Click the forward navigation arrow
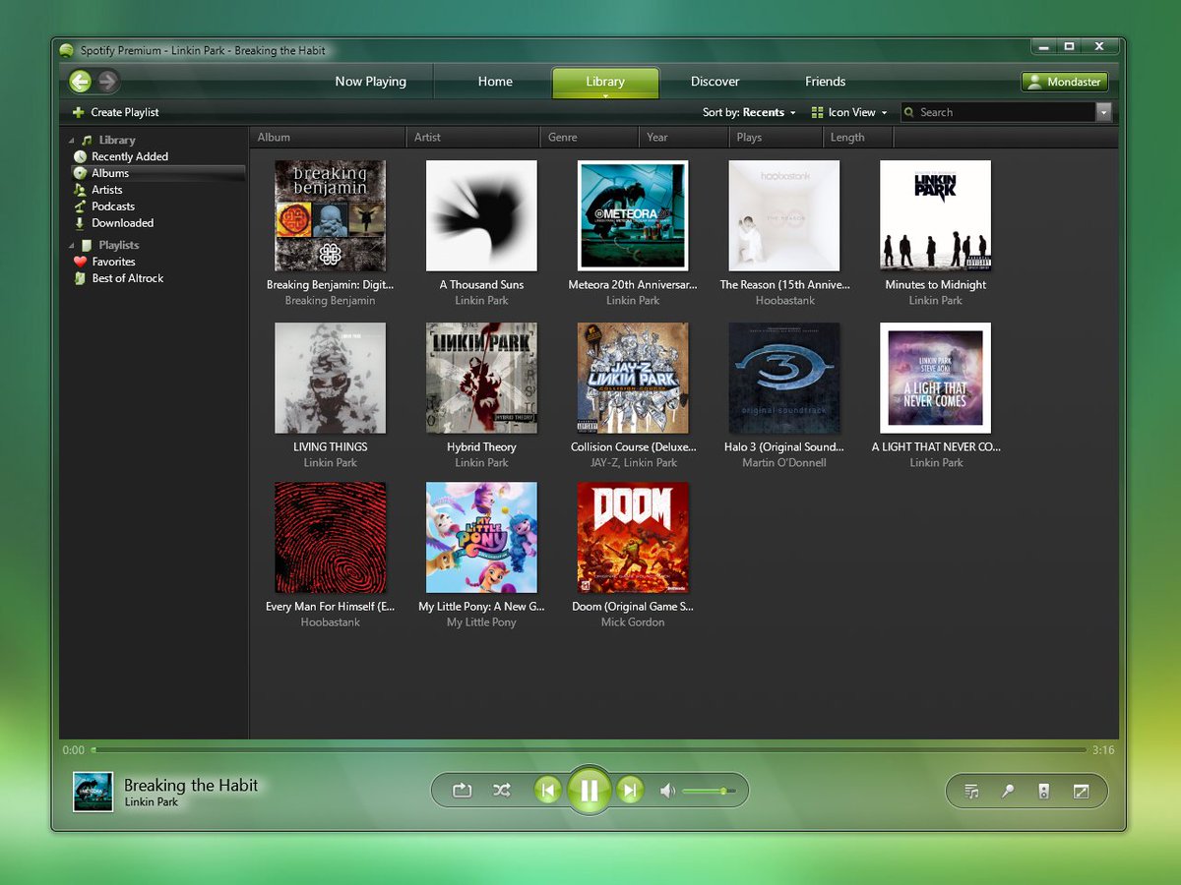Image resolution: width=1181 pixels, height=885 pixels. pyautogui.click(x=107, y=82)
